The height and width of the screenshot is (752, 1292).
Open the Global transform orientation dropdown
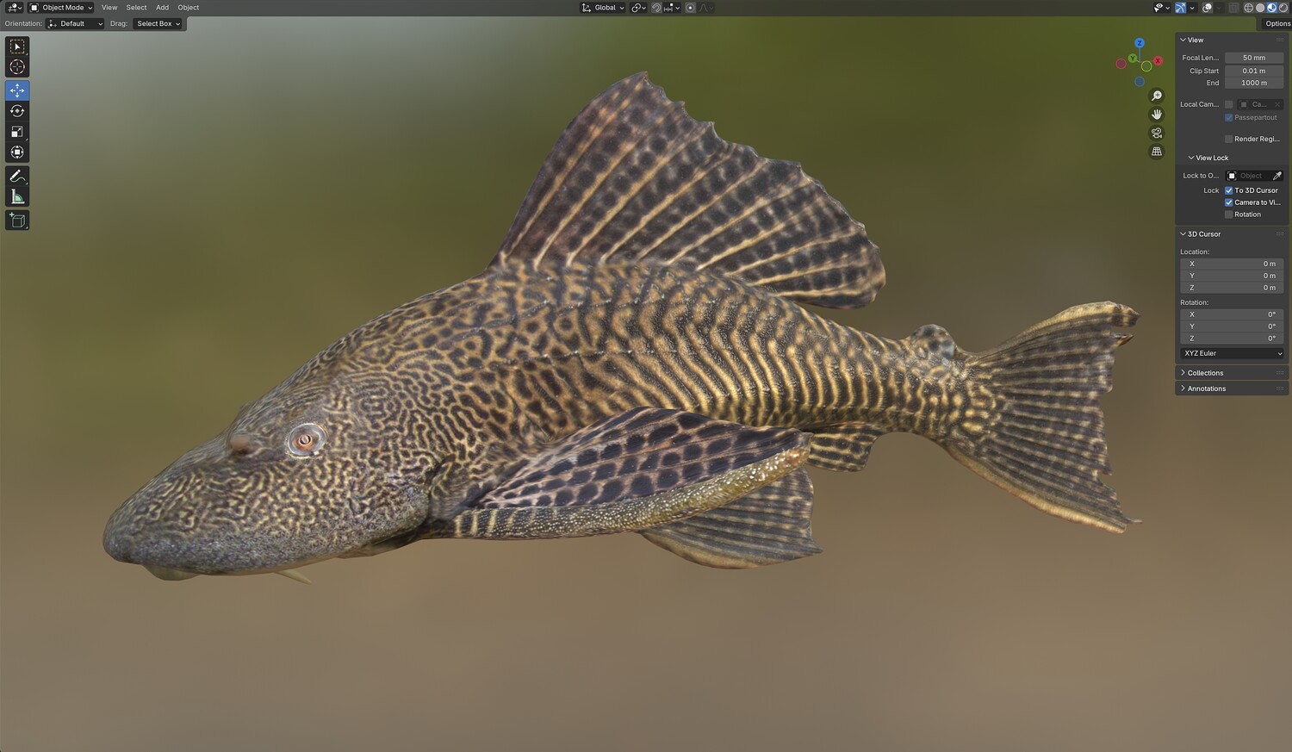click(x=603, y=8)
